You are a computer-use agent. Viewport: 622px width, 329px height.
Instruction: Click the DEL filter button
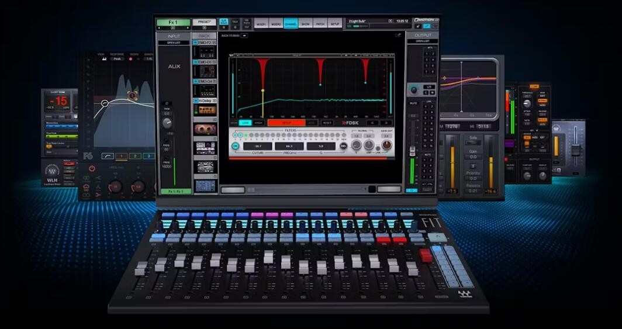click(344, 146)
